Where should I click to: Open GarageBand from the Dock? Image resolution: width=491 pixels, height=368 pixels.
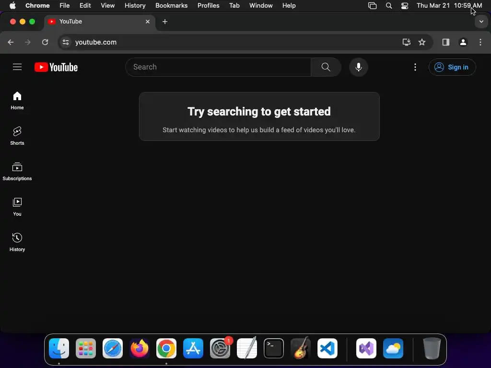pos(301,348)
